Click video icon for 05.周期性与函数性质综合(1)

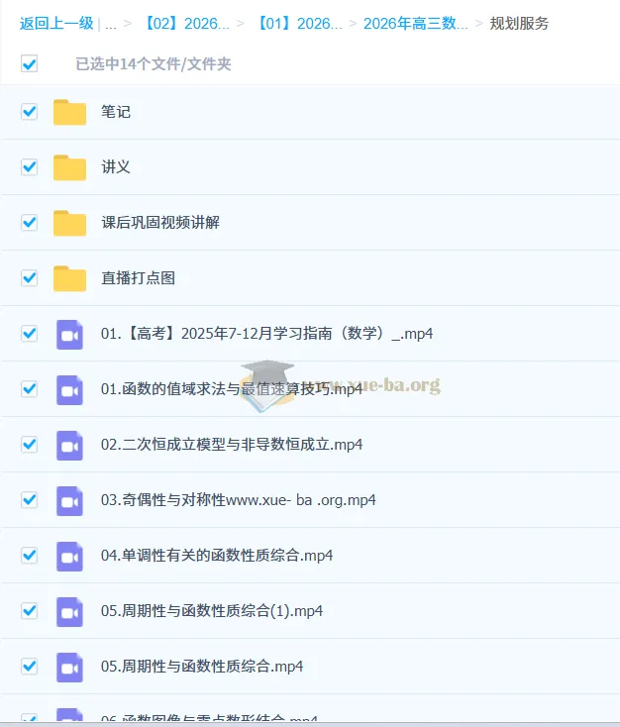click(69, 612)
